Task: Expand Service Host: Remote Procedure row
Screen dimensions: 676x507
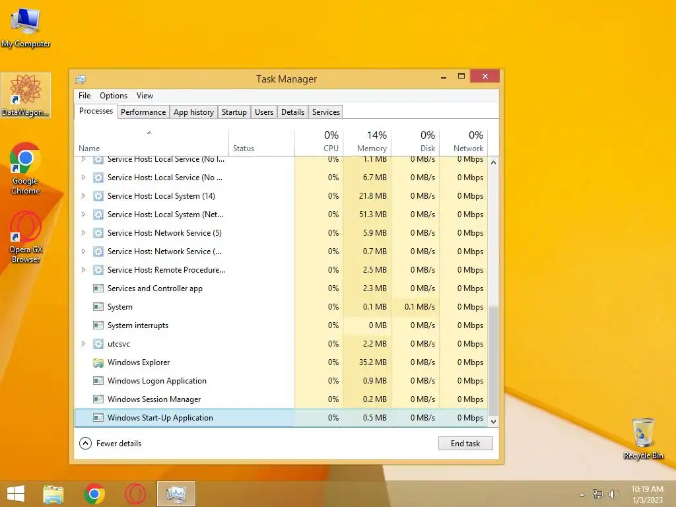Action: (84, 270)
